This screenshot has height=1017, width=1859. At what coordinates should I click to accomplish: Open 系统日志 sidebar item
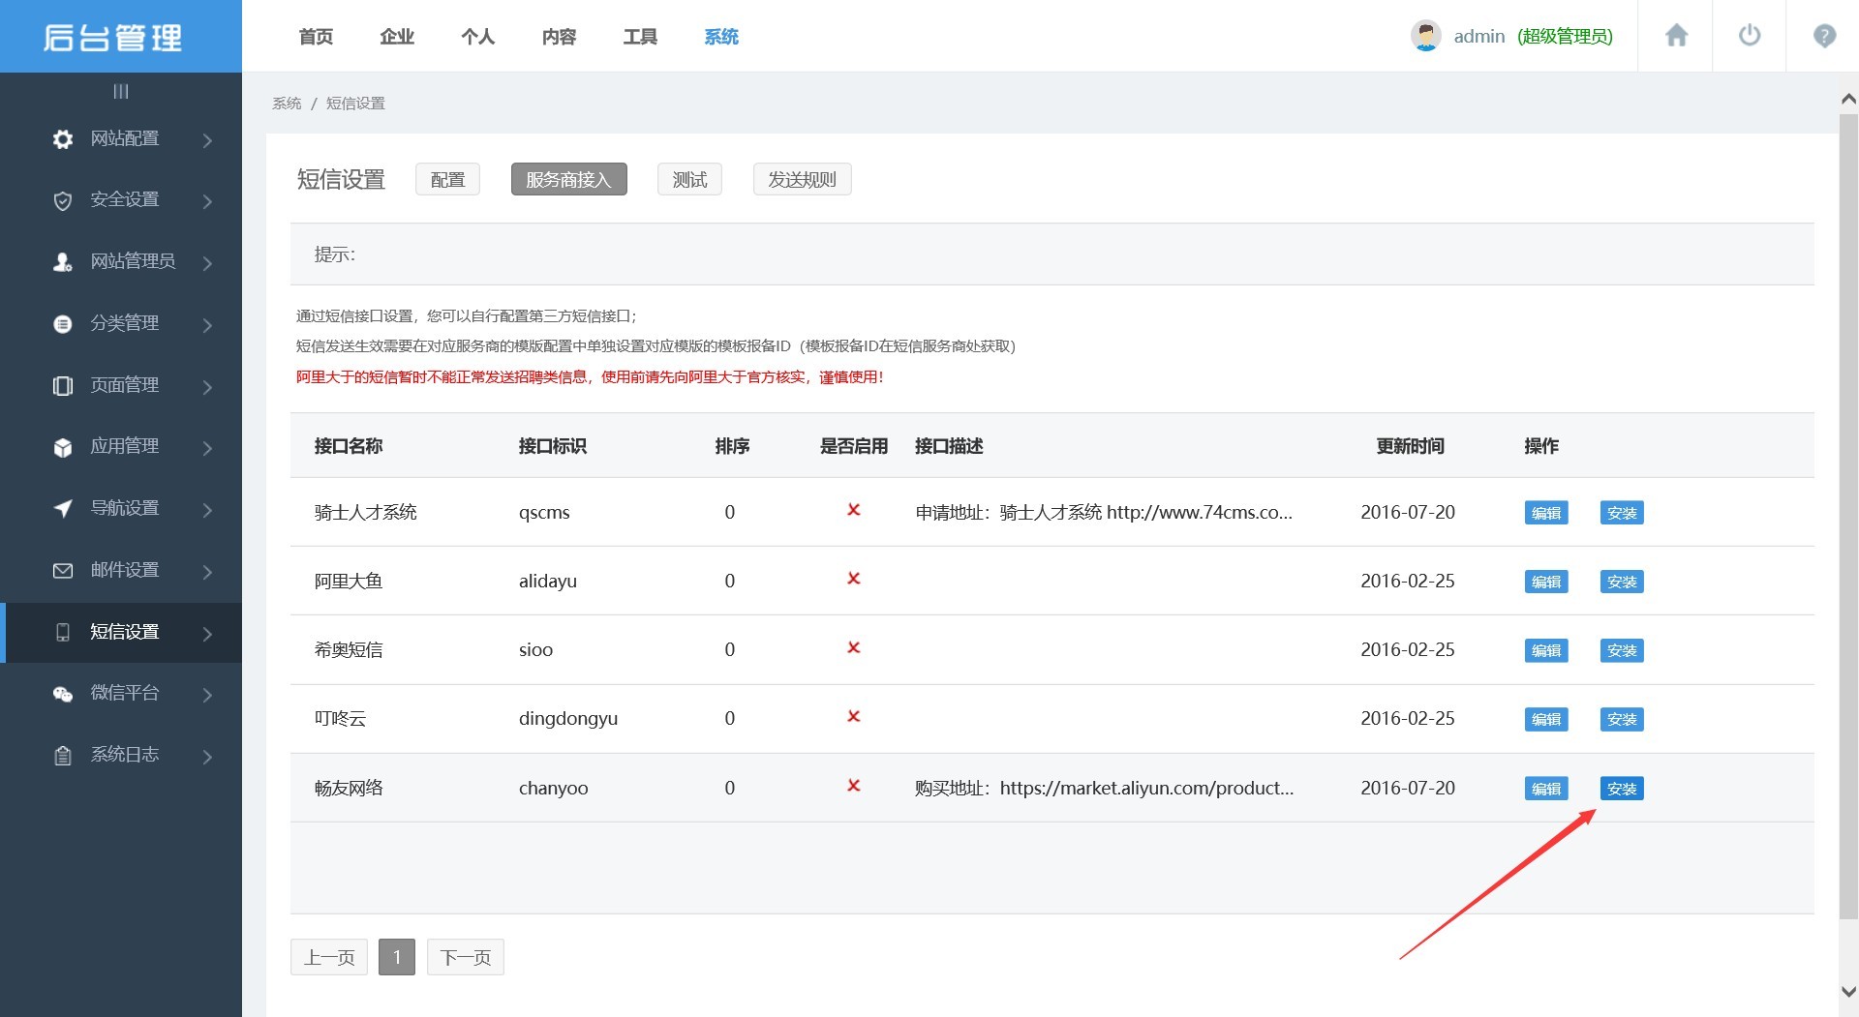pos(121,755)
